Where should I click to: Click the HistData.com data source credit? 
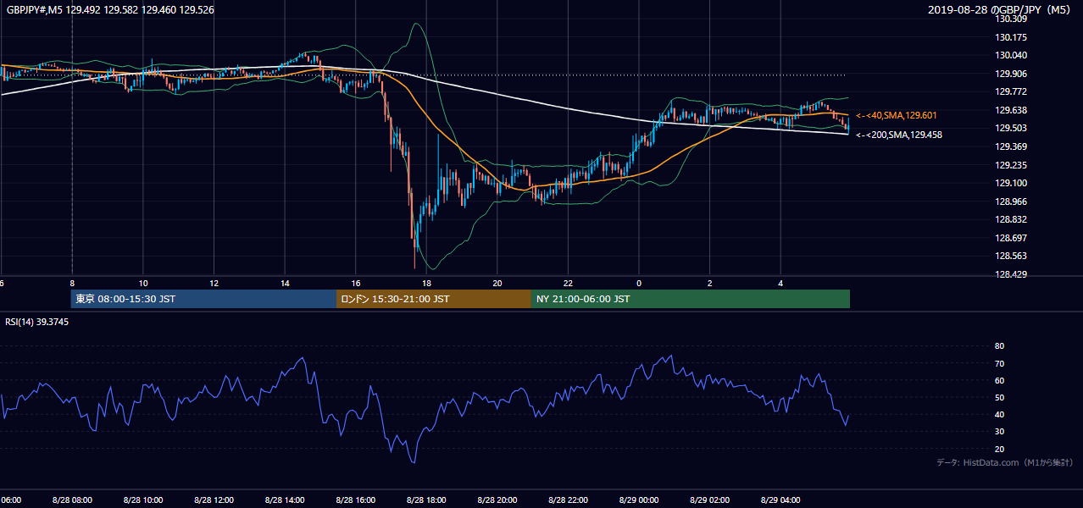1005,462
